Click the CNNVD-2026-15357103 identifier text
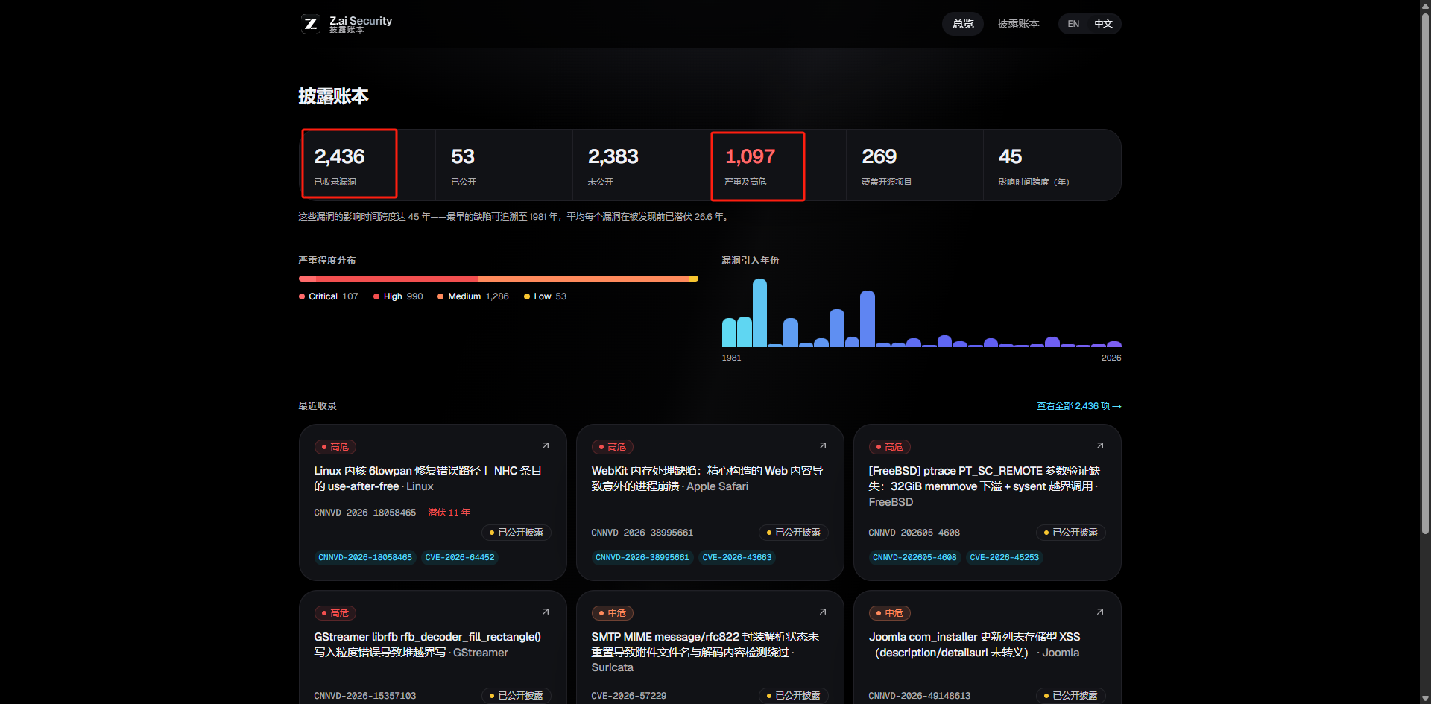 (365, 696)
